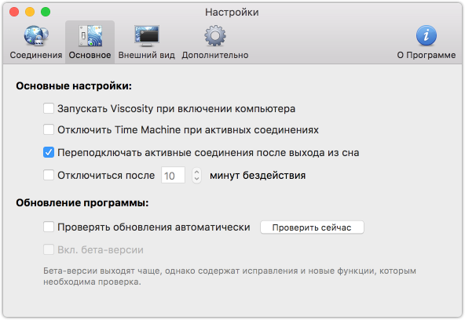
Task: Uncheck Переподключать активные соединения после выхода из сна
Action: pos(49,152)
